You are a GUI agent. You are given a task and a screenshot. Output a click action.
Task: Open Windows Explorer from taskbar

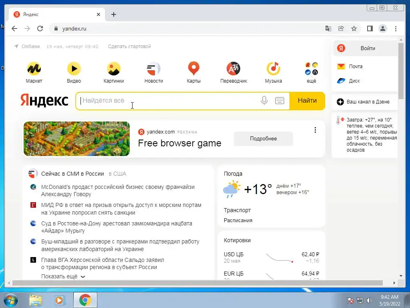36,300
